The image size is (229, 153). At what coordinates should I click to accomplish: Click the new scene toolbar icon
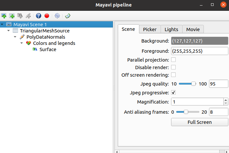coord(4,16)
